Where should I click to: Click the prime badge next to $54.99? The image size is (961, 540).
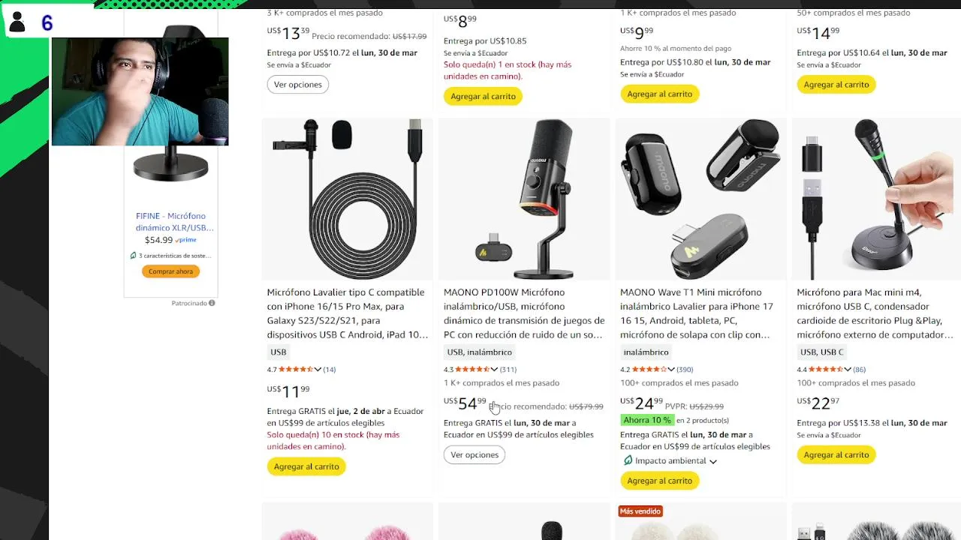tap(186, 240)
